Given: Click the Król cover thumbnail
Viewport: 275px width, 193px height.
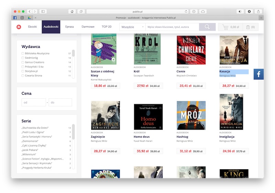Looking at the screenshot, I should [x=147, y=49].
